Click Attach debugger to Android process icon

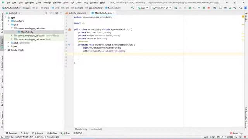(x=204, y=8)
